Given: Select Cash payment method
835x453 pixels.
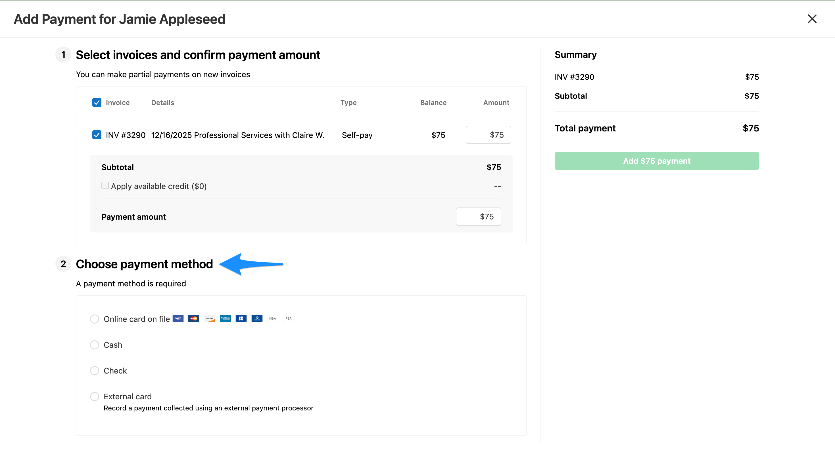Looking at the screenshot, I should click(94, 345).
